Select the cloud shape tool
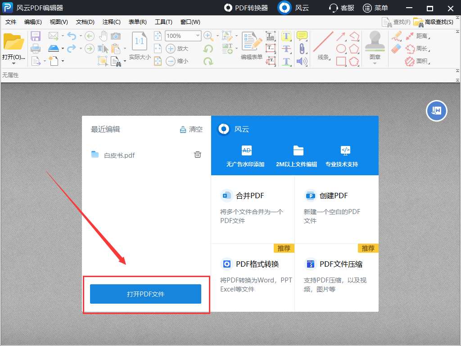This screenshot has width=461, height=346. (354, 61)
